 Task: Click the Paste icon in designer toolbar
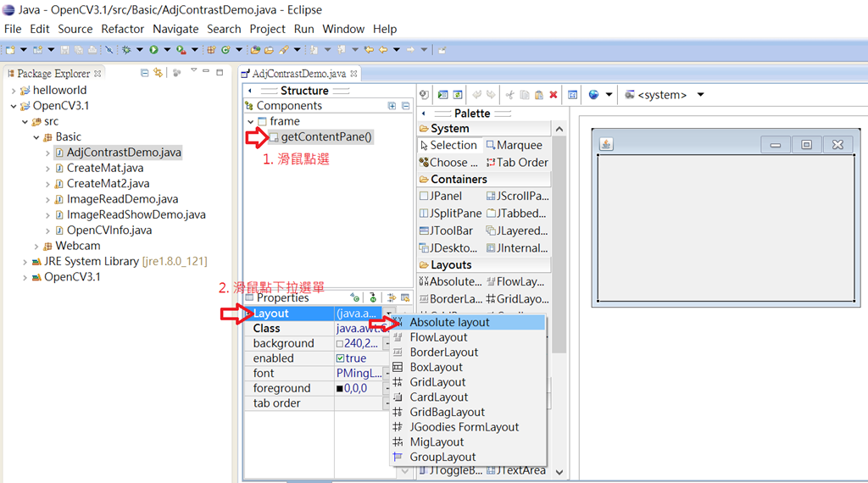tap(539, 95)
